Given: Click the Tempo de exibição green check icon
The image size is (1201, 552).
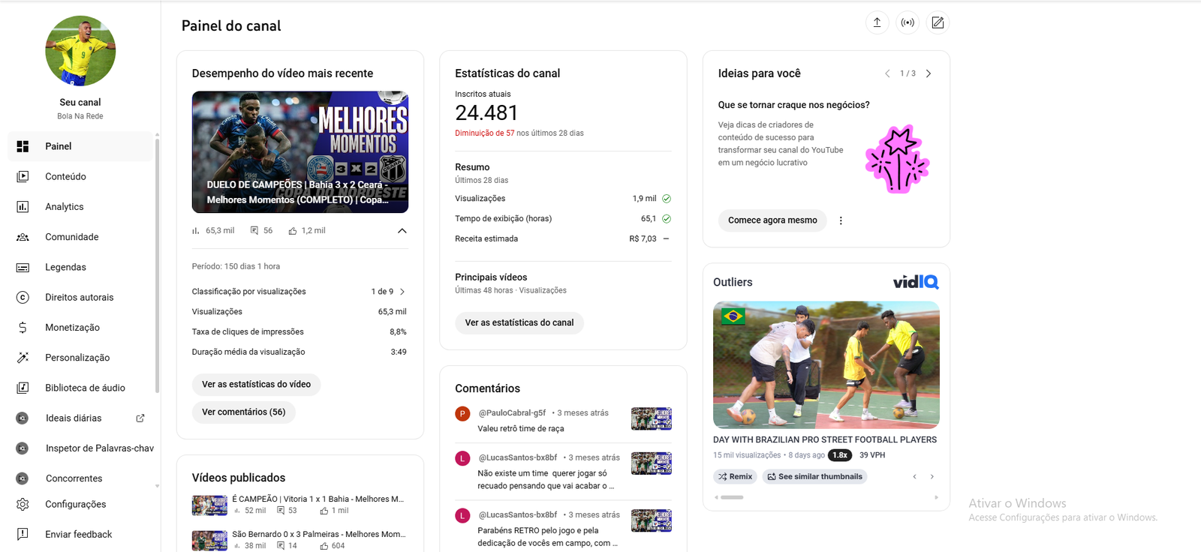Looking at the screenshot, I should (667, 219).
